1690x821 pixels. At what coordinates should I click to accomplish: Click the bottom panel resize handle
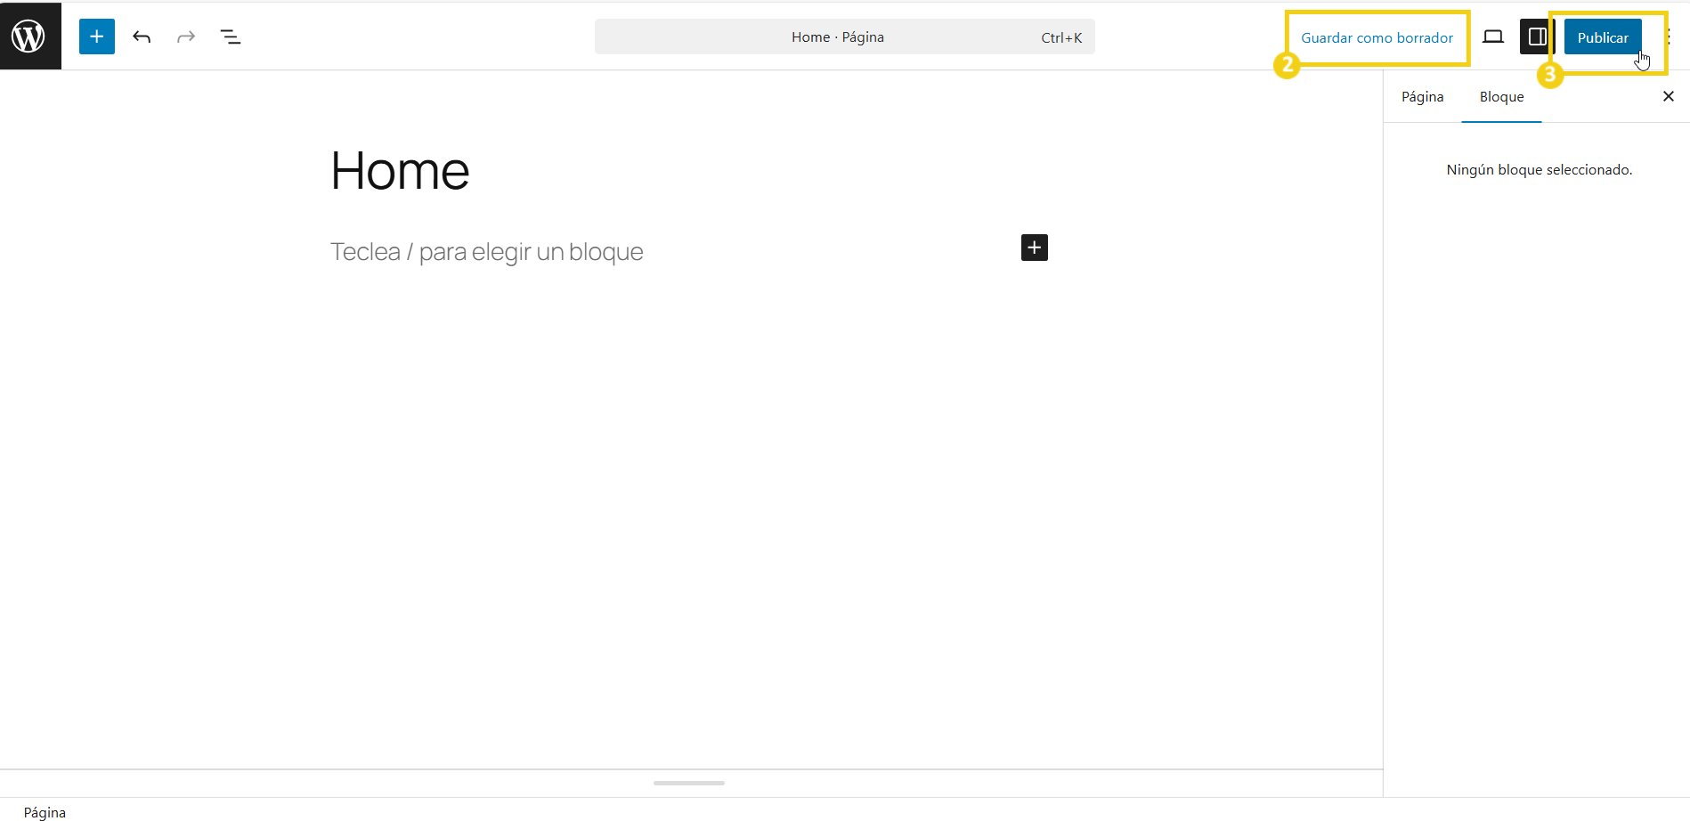689,783
